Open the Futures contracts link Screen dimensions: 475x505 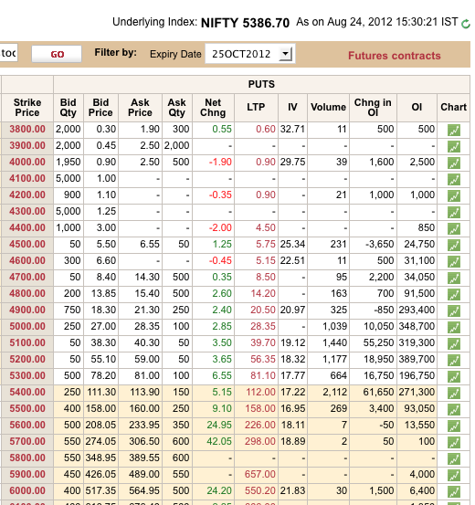click(x=394, y=56)
